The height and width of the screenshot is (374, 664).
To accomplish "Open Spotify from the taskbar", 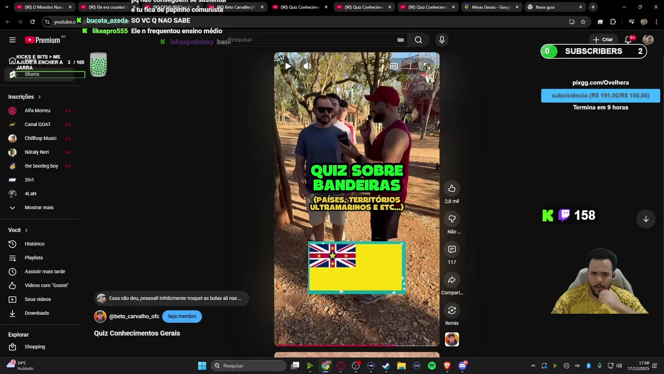I will pyautogui.click(x=432, y=366).
